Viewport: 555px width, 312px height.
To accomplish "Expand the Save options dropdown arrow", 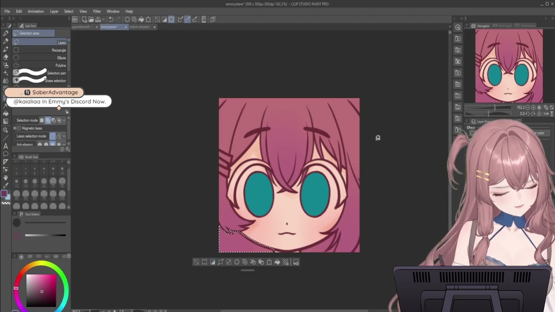I will coord(104,19).
